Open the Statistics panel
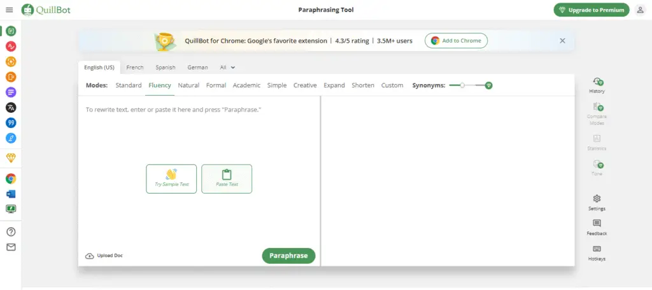Viewport: 652px width, 290px height. coord(597,142)
